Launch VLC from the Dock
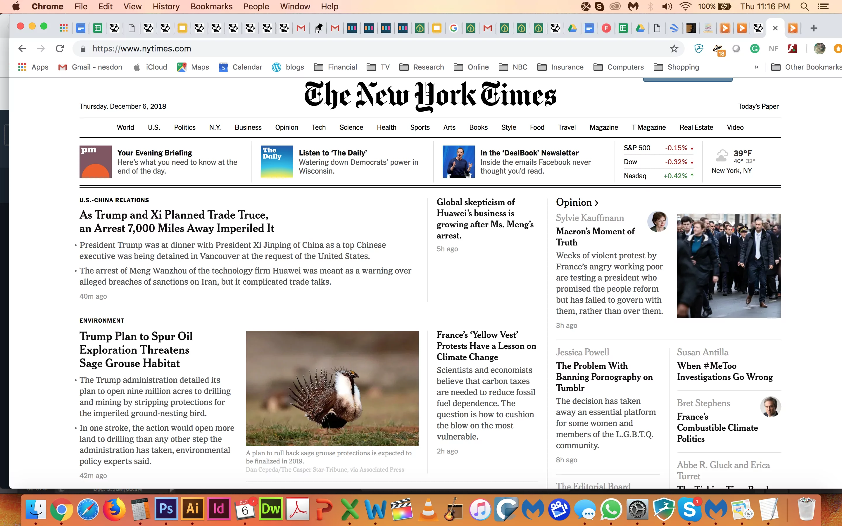This screenshot has width=842, height=526. click(428, 509)
